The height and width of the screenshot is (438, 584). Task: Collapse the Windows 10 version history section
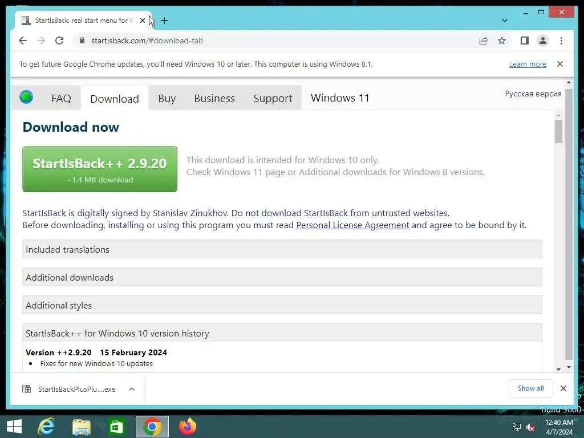282,333
